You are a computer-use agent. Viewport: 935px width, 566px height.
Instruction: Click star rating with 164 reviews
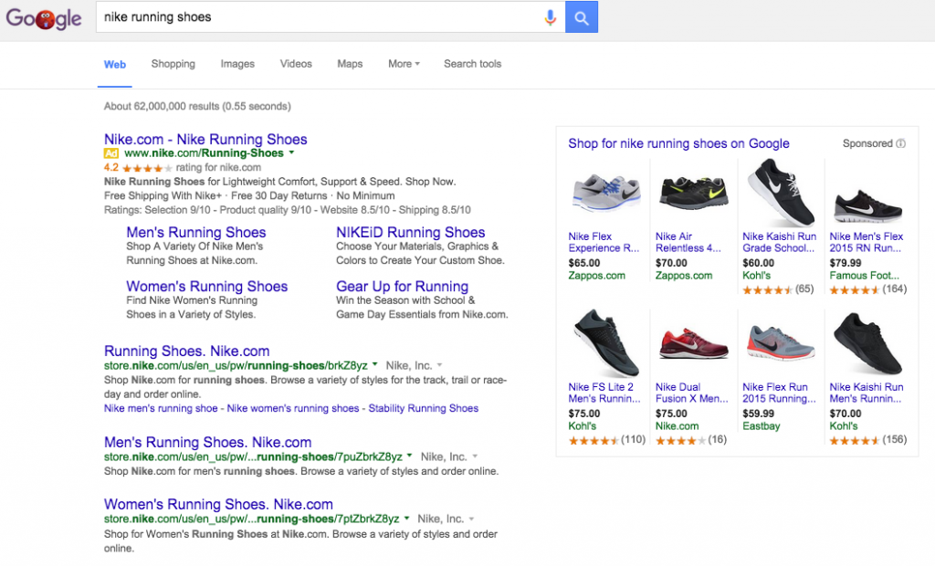[855, 290]
